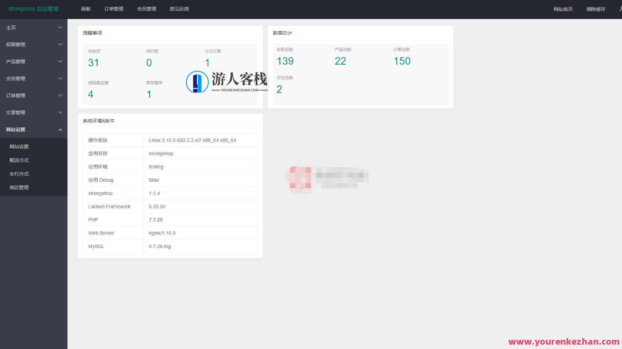Image resolution: width=622 pixels, height=349 pixels.
Task: Expand the 产品管理 sidebar section
Action: 34,61
